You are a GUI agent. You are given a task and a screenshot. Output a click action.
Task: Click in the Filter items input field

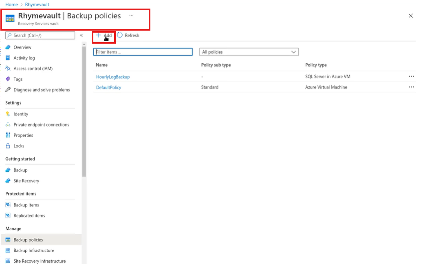(x=143, y=52)
